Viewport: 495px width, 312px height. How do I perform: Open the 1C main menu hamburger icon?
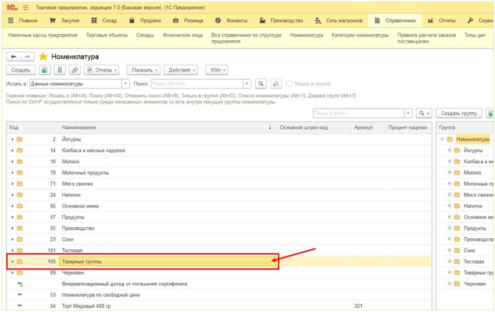25,7
